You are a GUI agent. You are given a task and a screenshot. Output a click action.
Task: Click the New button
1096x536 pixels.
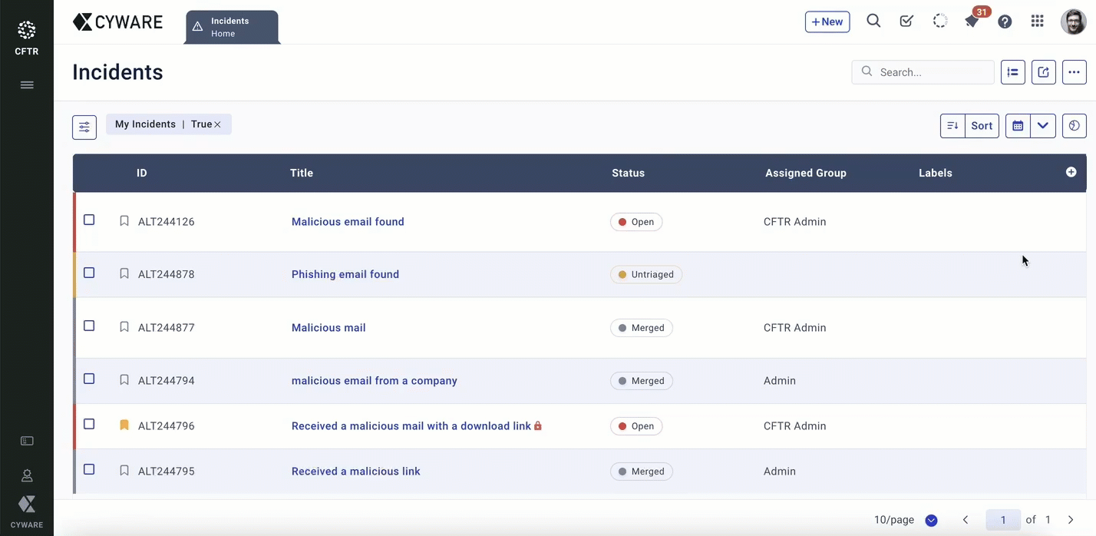827,22
